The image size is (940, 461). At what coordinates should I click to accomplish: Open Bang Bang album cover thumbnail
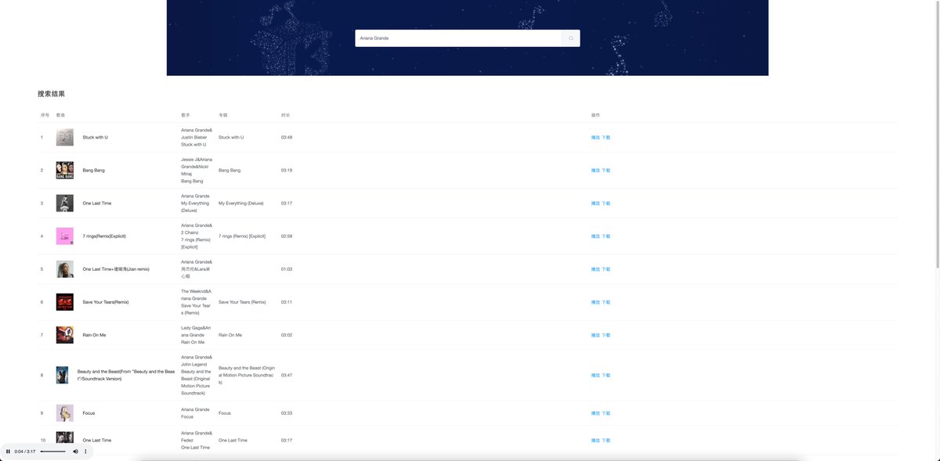click(x=65, y=170)
